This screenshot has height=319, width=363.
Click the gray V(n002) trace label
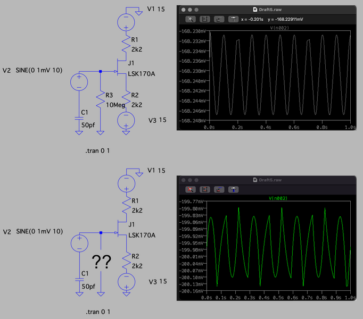(x=279, y=28)
